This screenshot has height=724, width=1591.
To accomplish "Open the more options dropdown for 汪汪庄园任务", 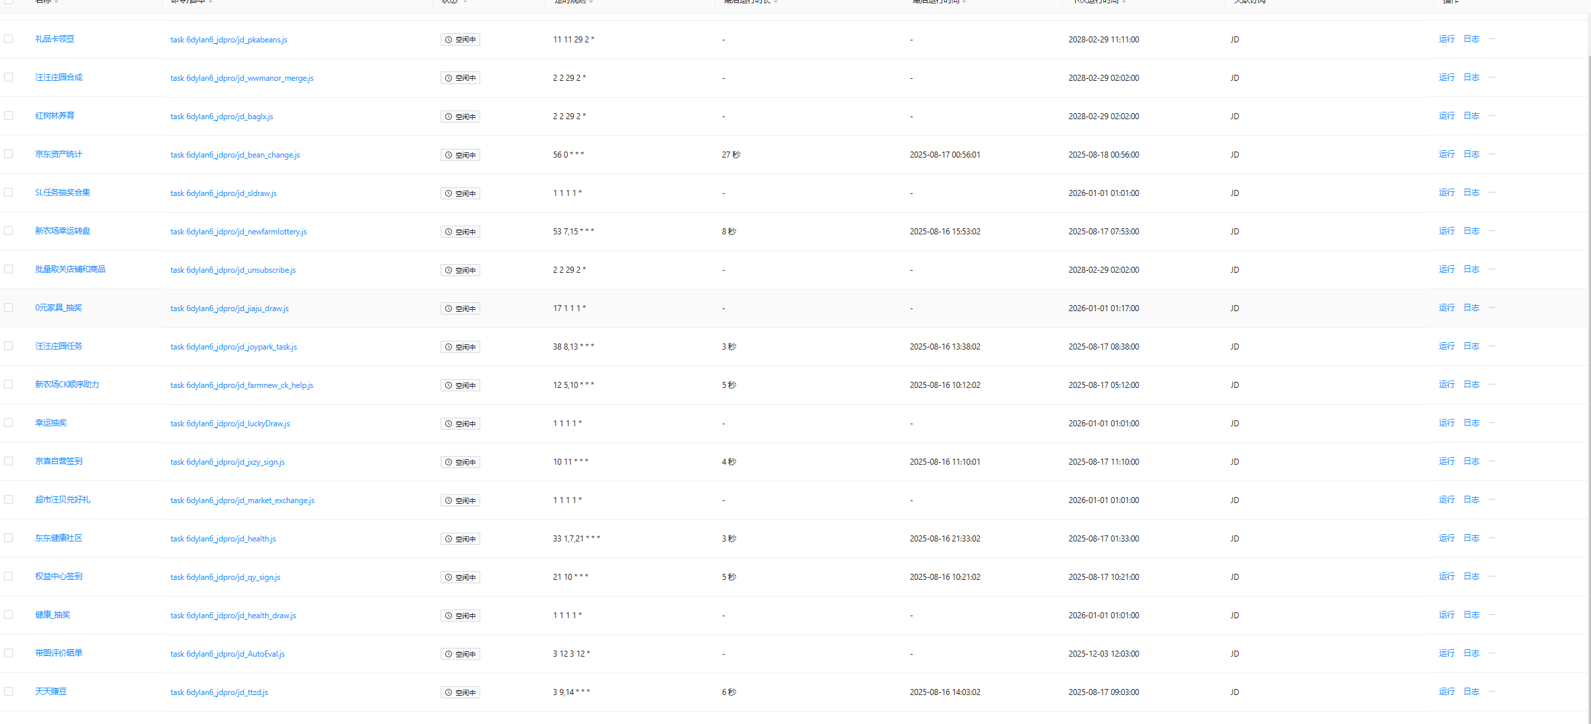I will 1491,346.
